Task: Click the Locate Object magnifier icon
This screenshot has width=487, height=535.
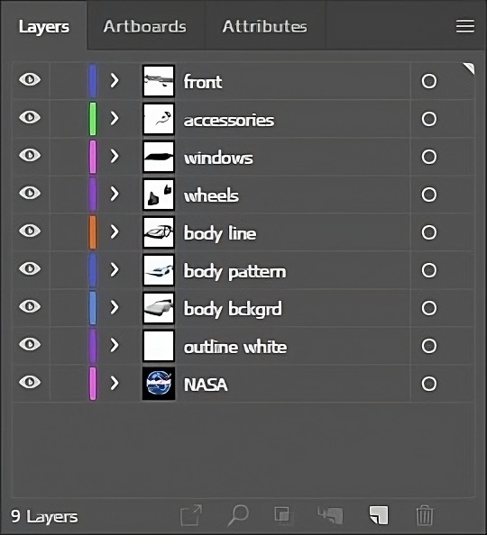Action: (x=238, y=515)
